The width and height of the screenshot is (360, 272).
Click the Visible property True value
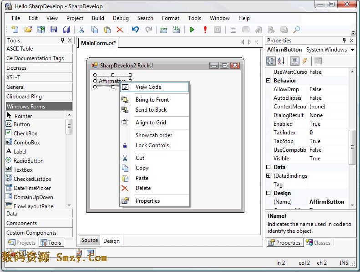tap(328, 159)
